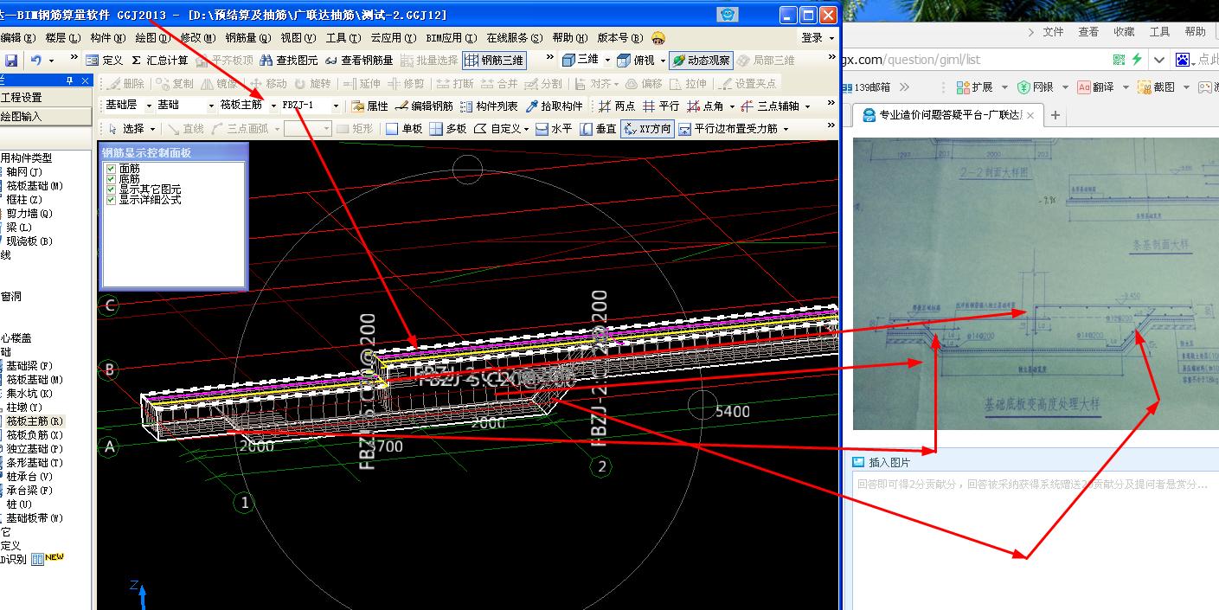
Task: Select XY方向 rebar layout option
Action: point(647,129)
